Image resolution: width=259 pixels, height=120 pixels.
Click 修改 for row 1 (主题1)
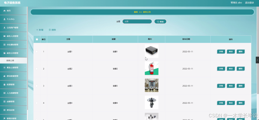click(x=231, y=52)
